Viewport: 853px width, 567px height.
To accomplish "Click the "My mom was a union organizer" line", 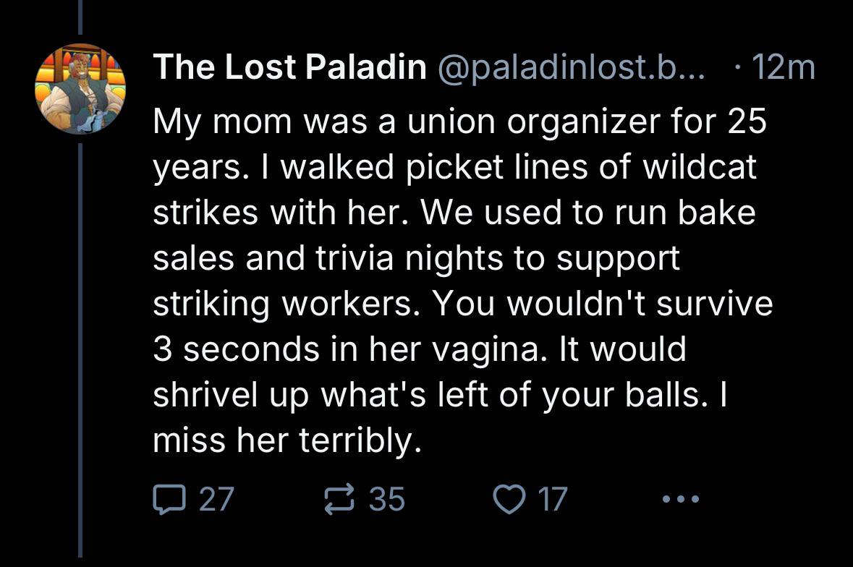I will (459, 124).
